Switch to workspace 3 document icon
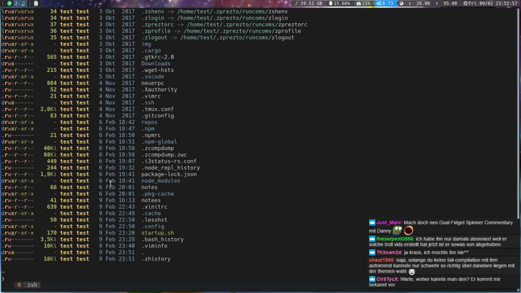The width and height of the screenshot is (521, 293). point(33,3)
